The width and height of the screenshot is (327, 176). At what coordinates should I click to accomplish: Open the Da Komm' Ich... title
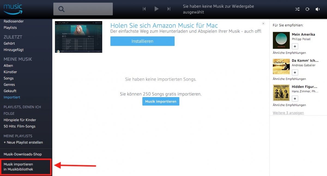coord(305,61)
